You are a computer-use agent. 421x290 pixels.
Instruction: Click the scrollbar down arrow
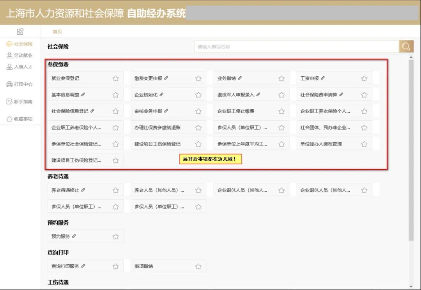click(x=411, y=286)
